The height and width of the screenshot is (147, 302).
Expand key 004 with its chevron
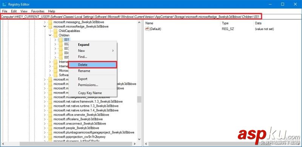55,53
